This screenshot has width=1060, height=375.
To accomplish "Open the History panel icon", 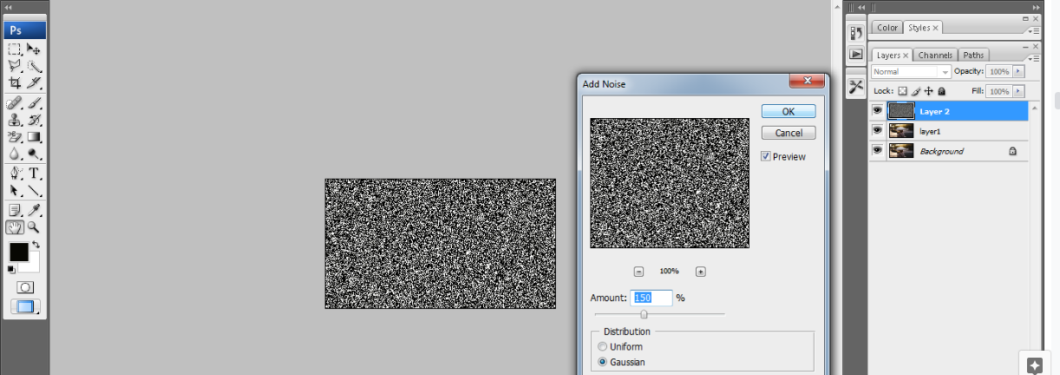I will coord(856,33).
